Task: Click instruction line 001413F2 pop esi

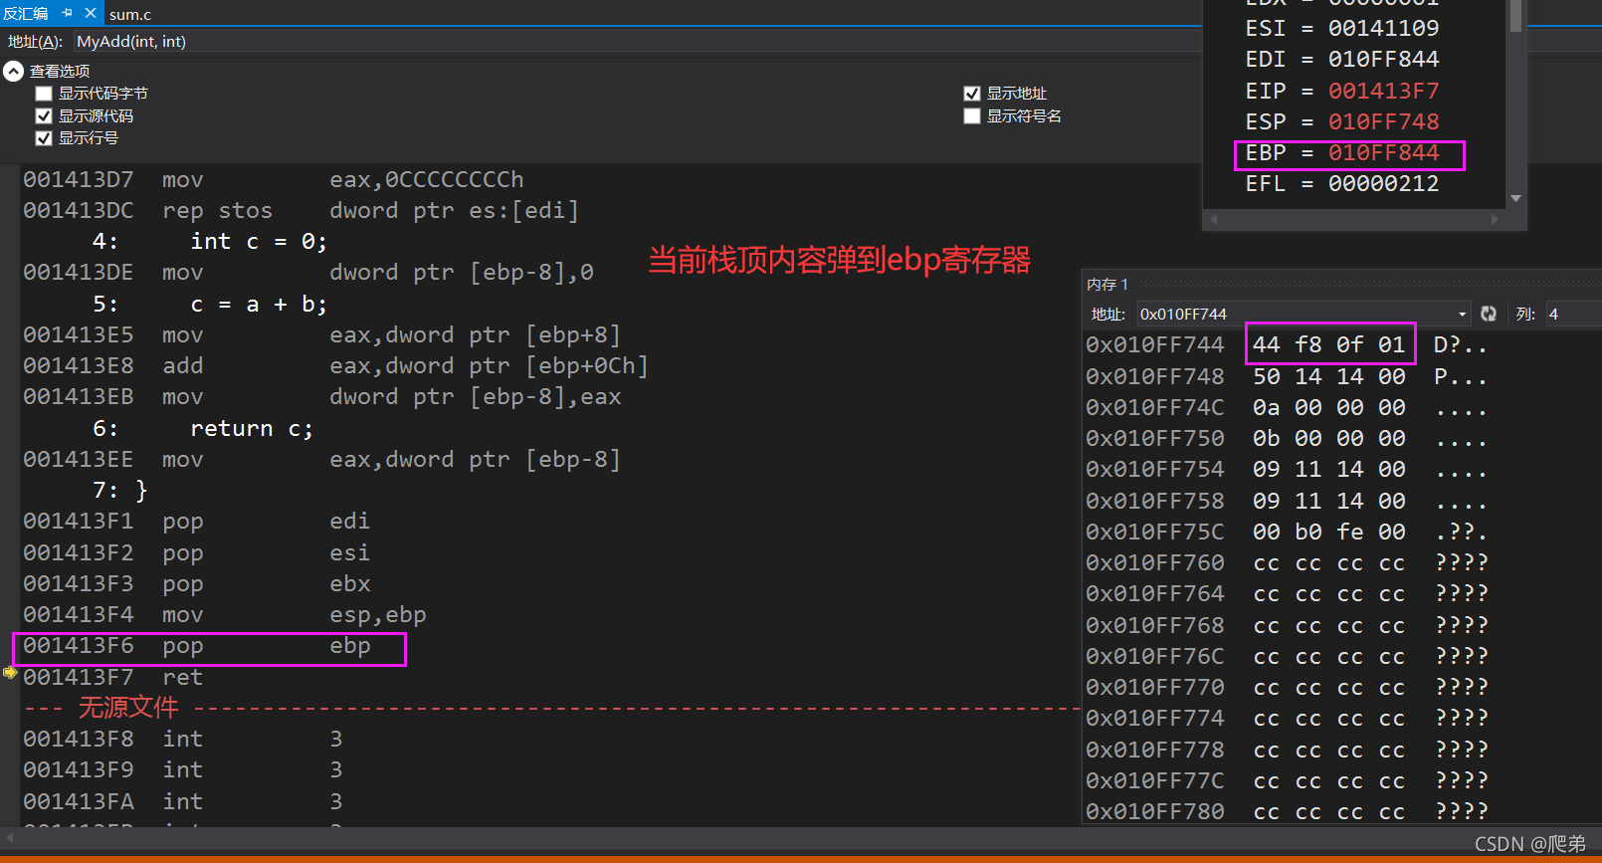Action: click(x=197, y=552)
